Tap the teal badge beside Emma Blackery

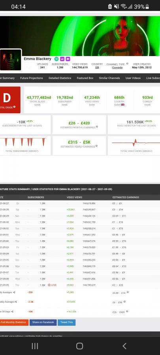pyautogui.click(x=56, y=59)
